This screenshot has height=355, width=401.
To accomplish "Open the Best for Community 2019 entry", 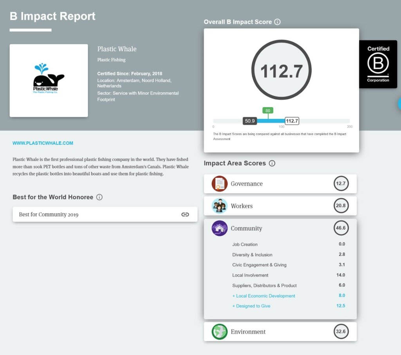I will (105, 215).
